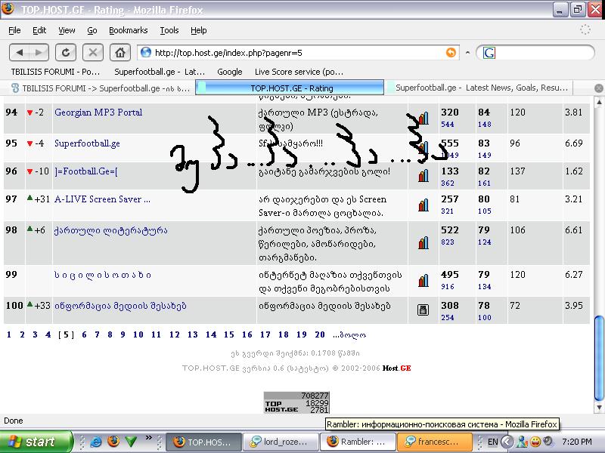Open the Edit menu
The height and width of the screenshot is (453, 605).
coord(39,30)
